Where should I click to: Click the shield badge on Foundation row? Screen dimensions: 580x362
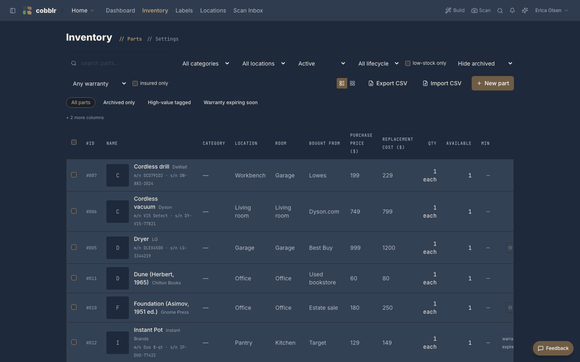tap(510, 308)
